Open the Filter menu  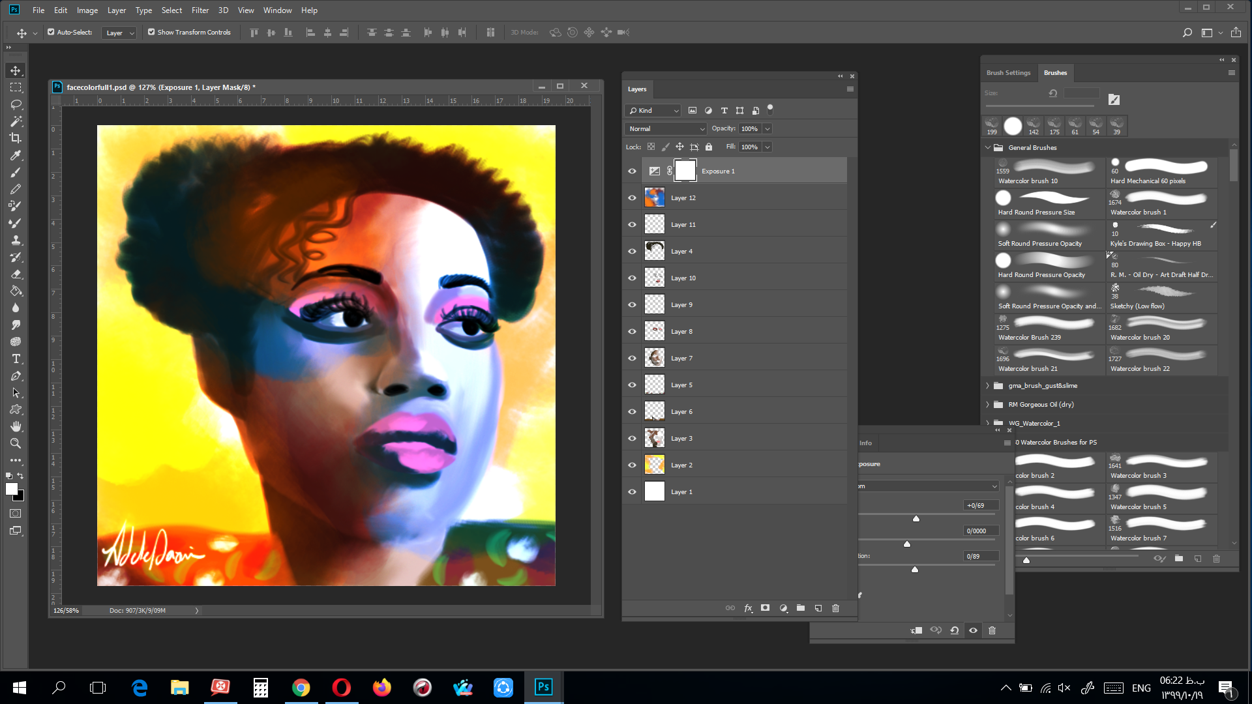200,10
